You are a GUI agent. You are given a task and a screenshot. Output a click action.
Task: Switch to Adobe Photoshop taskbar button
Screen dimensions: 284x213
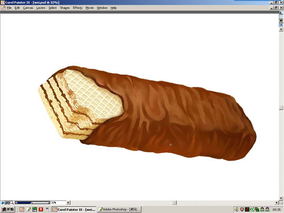point(120,209)
